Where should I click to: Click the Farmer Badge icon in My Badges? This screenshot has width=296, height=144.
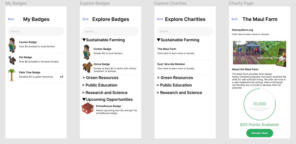point(12,45)
